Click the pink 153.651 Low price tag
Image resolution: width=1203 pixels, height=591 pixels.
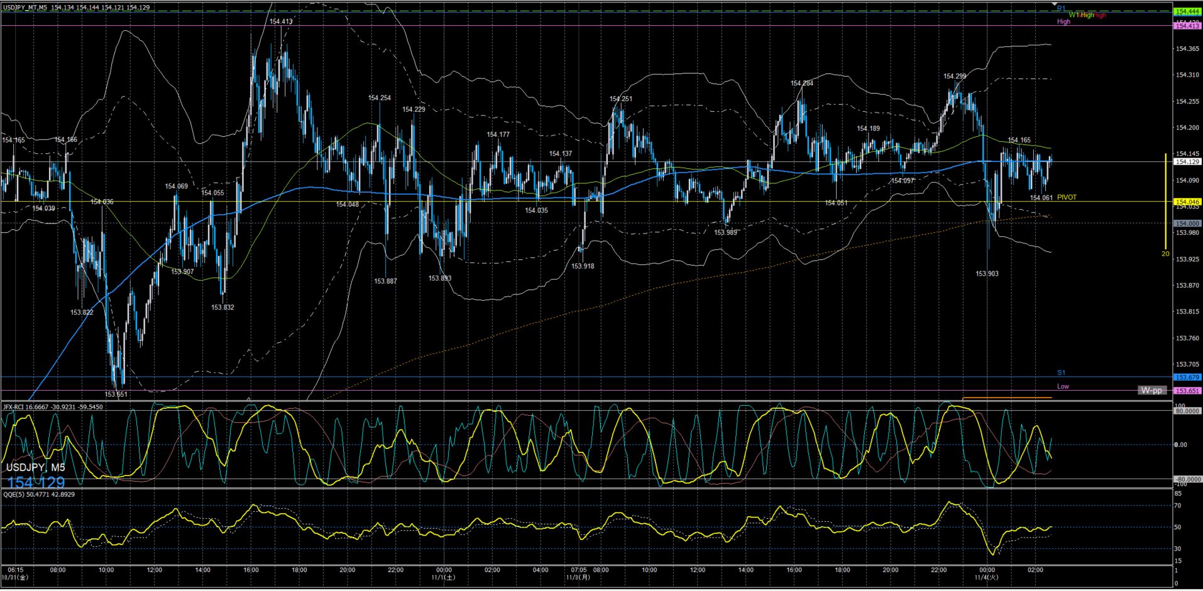tap(1187, 391)
